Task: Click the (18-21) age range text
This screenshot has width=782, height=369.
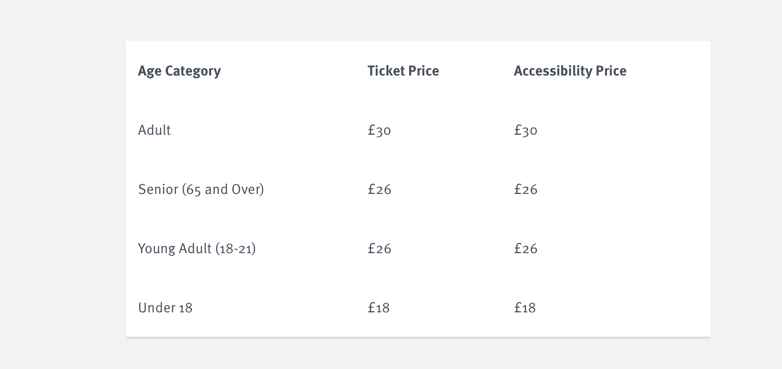Action: click(236, 249)
